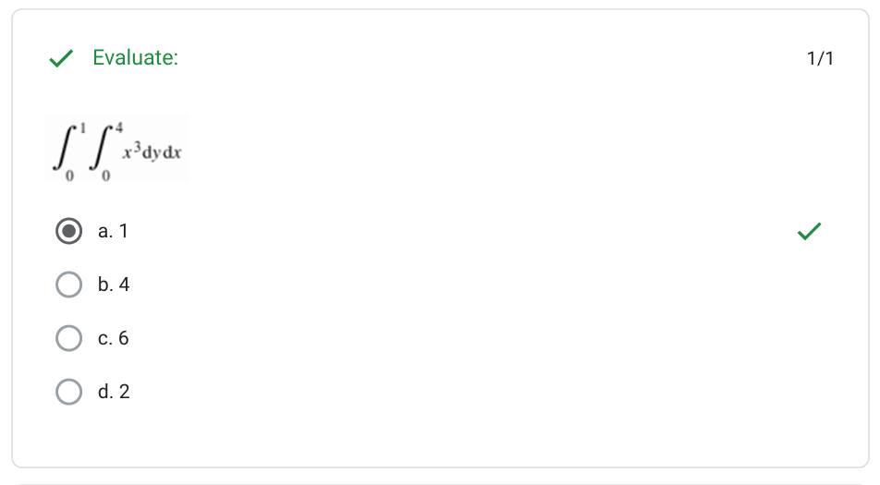Screen dimensions: 880x485
Task: Choose the radio button for option b
Action: click(x=68, y=285)
